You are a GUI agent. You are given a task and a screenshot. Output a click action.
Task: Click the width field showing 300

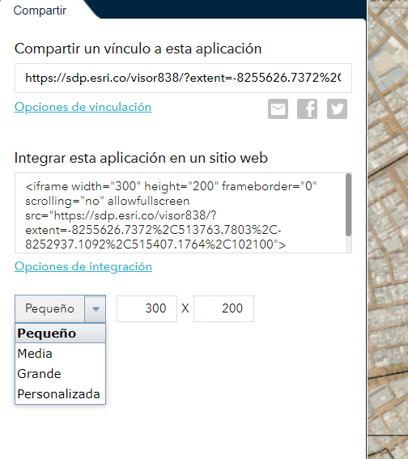pyautogui.click(x=147, y=308)
